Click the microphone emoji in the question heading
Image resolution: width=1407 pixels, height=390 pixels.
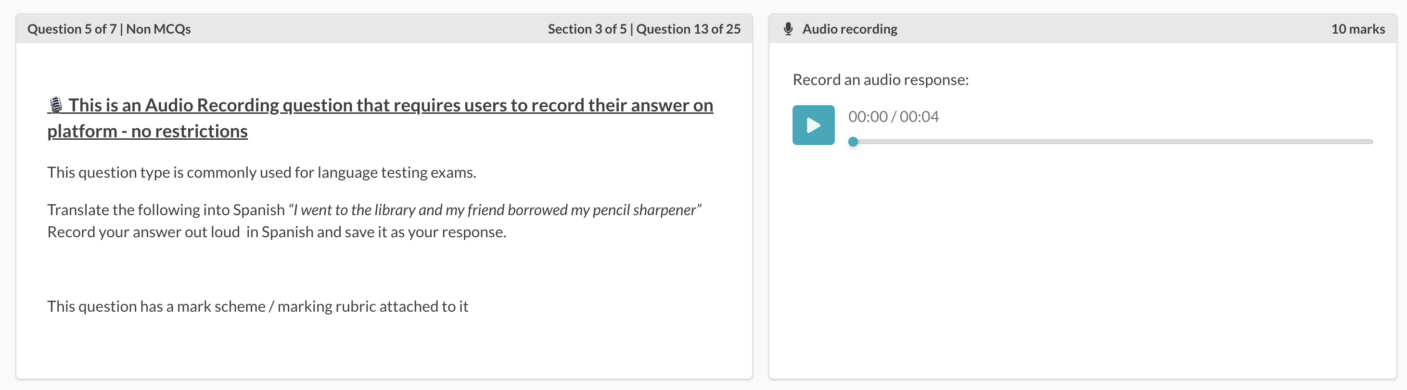coord(55,104)
